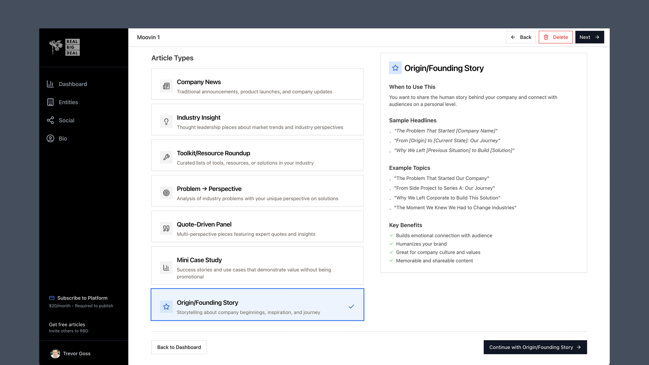Select the Quote-Driven Panel article type

(257, 226)
